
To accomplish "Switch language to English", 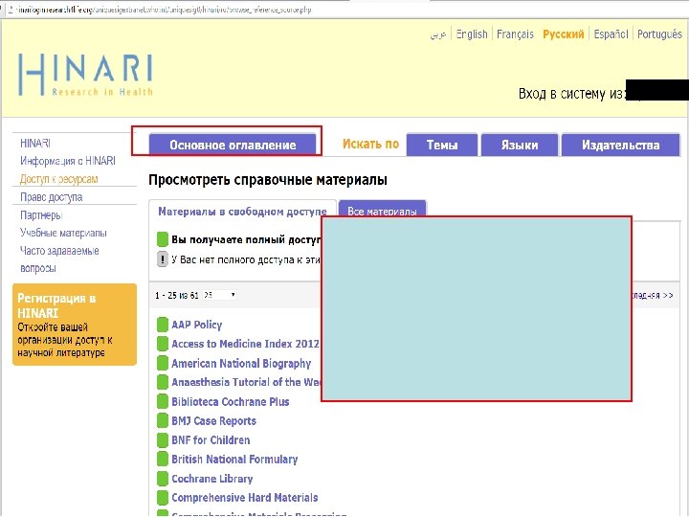I will 472,34.
